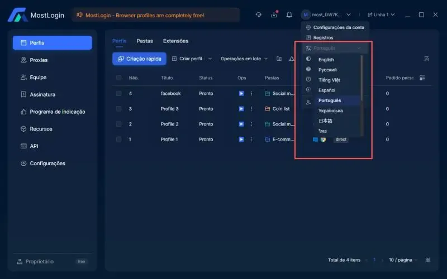The height and width of the screenshot is (279, 447).
Task: Click the MostLogin announcement banner
Action: click(x=156, y=15)
